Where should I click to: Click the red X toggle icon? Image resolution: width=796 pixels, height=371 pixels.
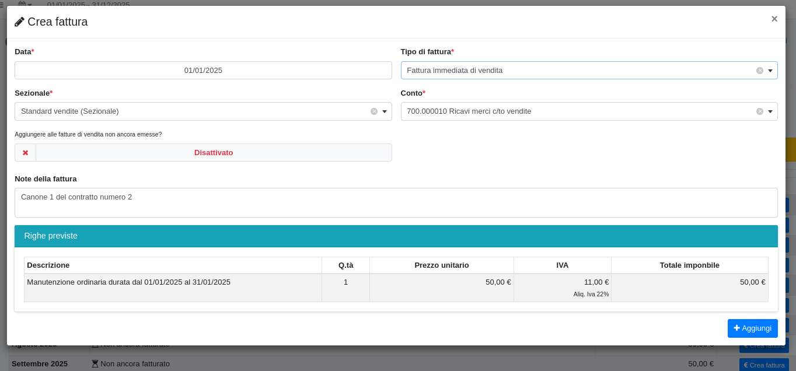[x=25, y=153]
